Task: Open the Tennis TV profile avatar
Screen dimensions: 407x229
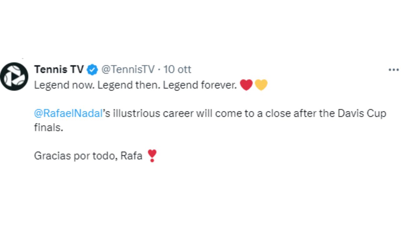Action: (14, 77)
